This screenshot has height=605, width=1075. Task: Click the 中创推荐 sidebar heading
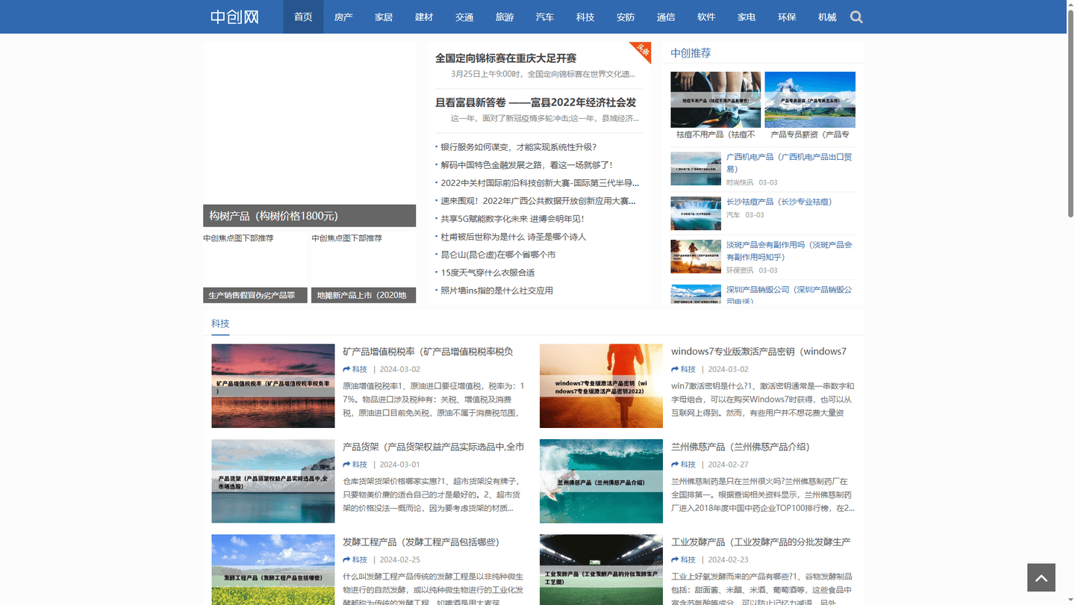691,53
